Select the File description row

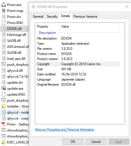click(78, 38)
